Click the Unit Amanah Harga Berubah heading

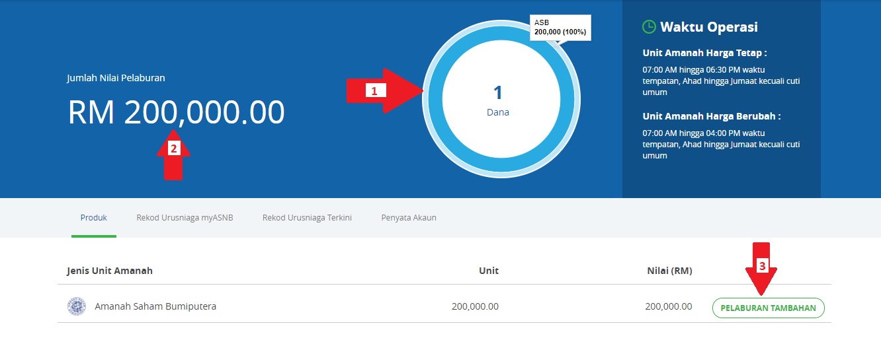point(712,116)
